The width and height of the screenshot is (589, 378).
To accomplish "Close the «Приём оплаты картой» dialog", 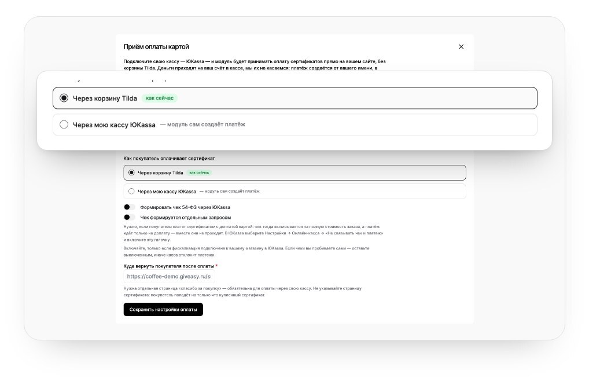I will coord(461,46).
